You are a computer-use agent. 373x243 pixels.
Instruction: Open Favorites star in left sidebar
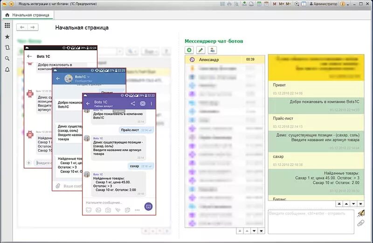point(7,37)
